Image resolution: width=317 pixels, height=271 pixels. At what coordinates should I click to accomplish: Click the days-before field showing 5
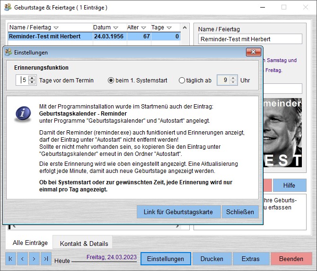pyautogui.click(x=22, y=80)
